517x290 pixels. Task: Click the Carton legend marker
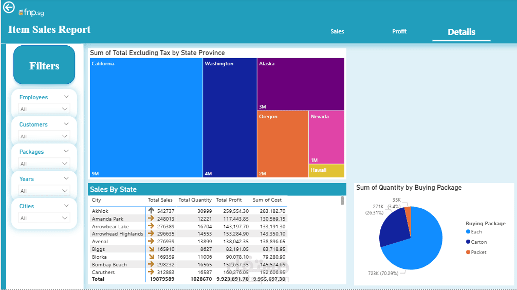click(x=468, y=242)
